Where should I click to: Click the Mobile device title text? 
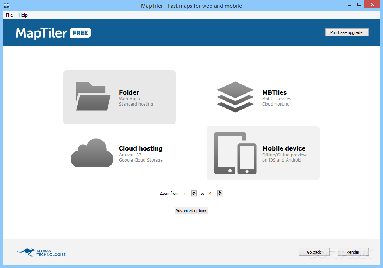[x=284, y=148]
